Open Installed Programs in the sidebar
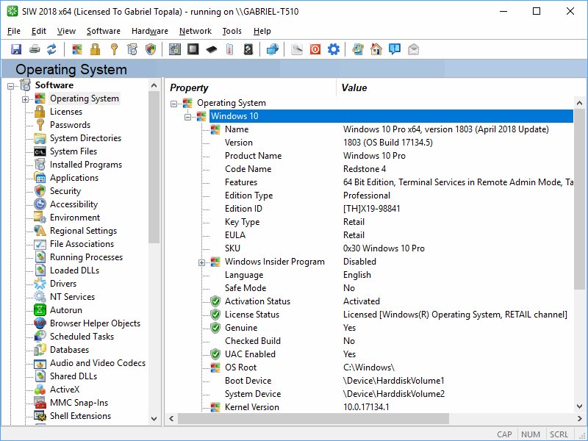Image resolution: width=588 pixels, height=441 pixels. coord(86,165)
